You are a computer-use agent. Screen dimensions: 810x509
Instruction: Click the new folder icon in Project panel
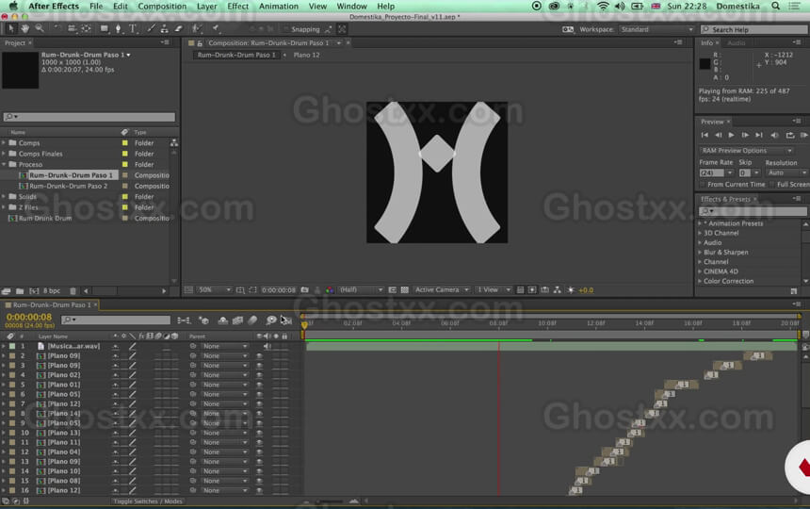coord(20,291)
